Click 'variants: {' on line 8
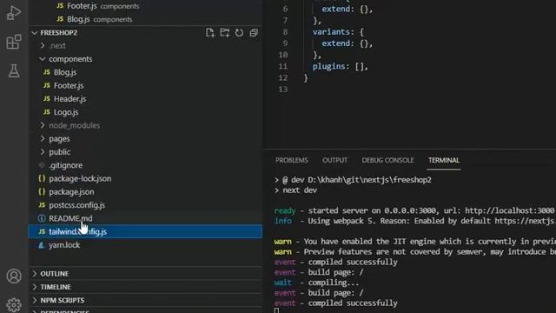 pyautogui.click(x=338, y=32)
